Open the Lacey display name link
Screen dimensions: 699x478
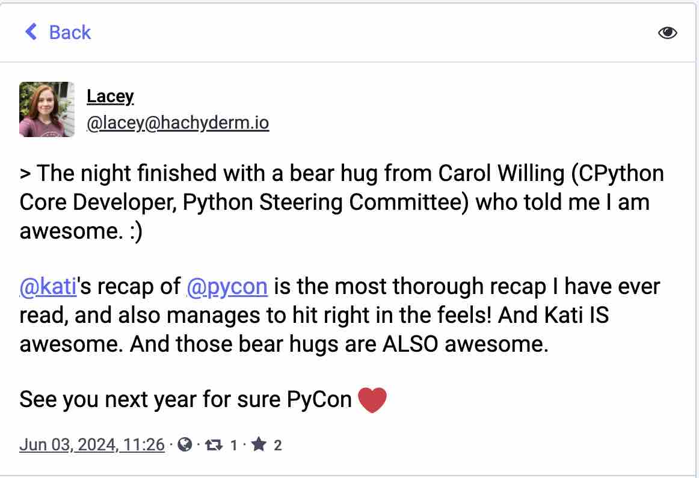[x=110, y=96]
